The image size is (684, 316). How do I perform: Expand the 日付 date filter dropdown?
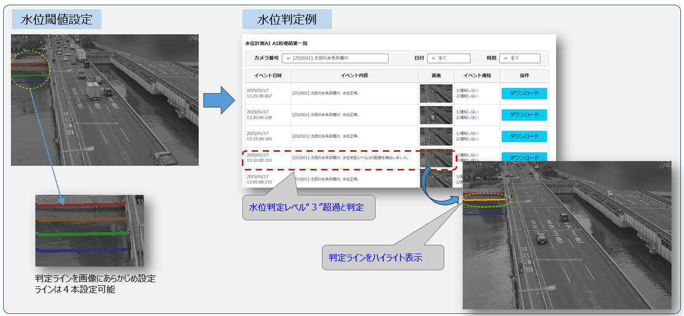click(x=448, y=58)
